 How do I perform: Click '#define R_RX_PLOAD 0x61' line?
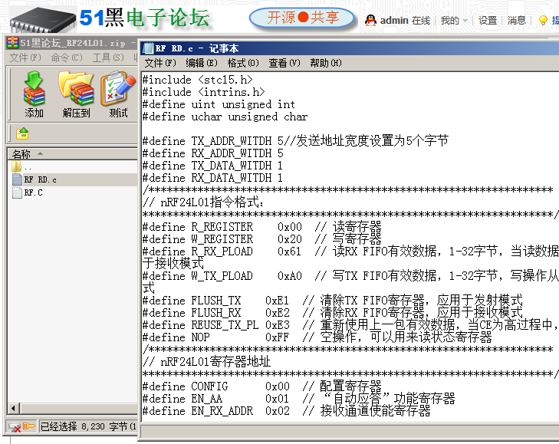click(x=350, y=252)
